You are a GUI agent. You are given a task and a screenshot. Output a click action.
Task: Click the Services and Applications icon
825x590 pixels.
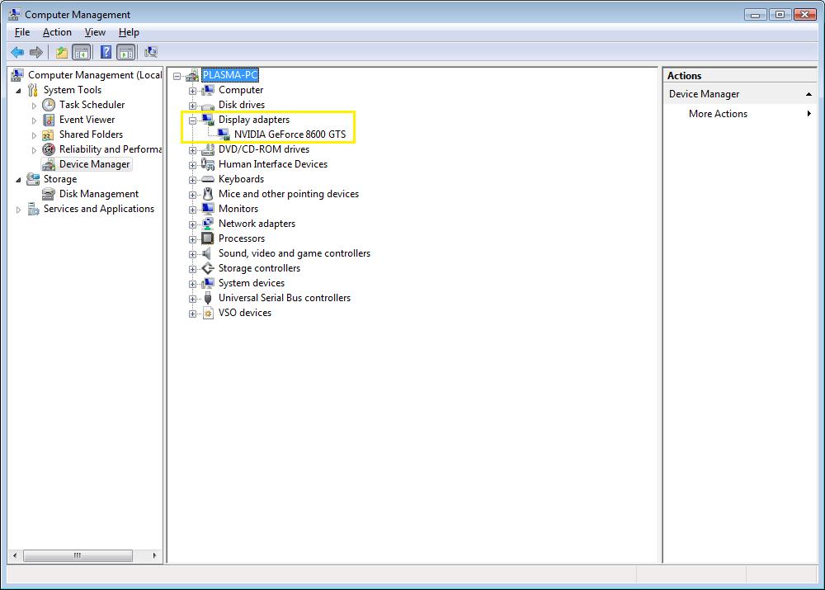(33, 209)
